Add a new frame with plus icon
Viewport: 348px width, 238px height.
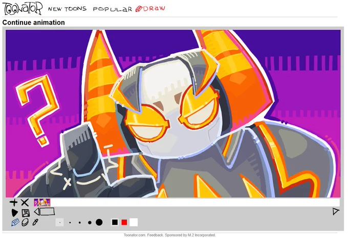13,203
